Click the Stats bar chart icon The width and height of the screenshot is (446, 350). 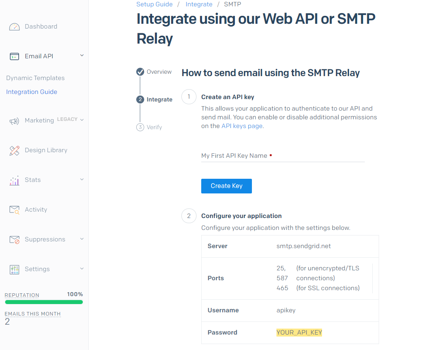[x=14, y=180]
